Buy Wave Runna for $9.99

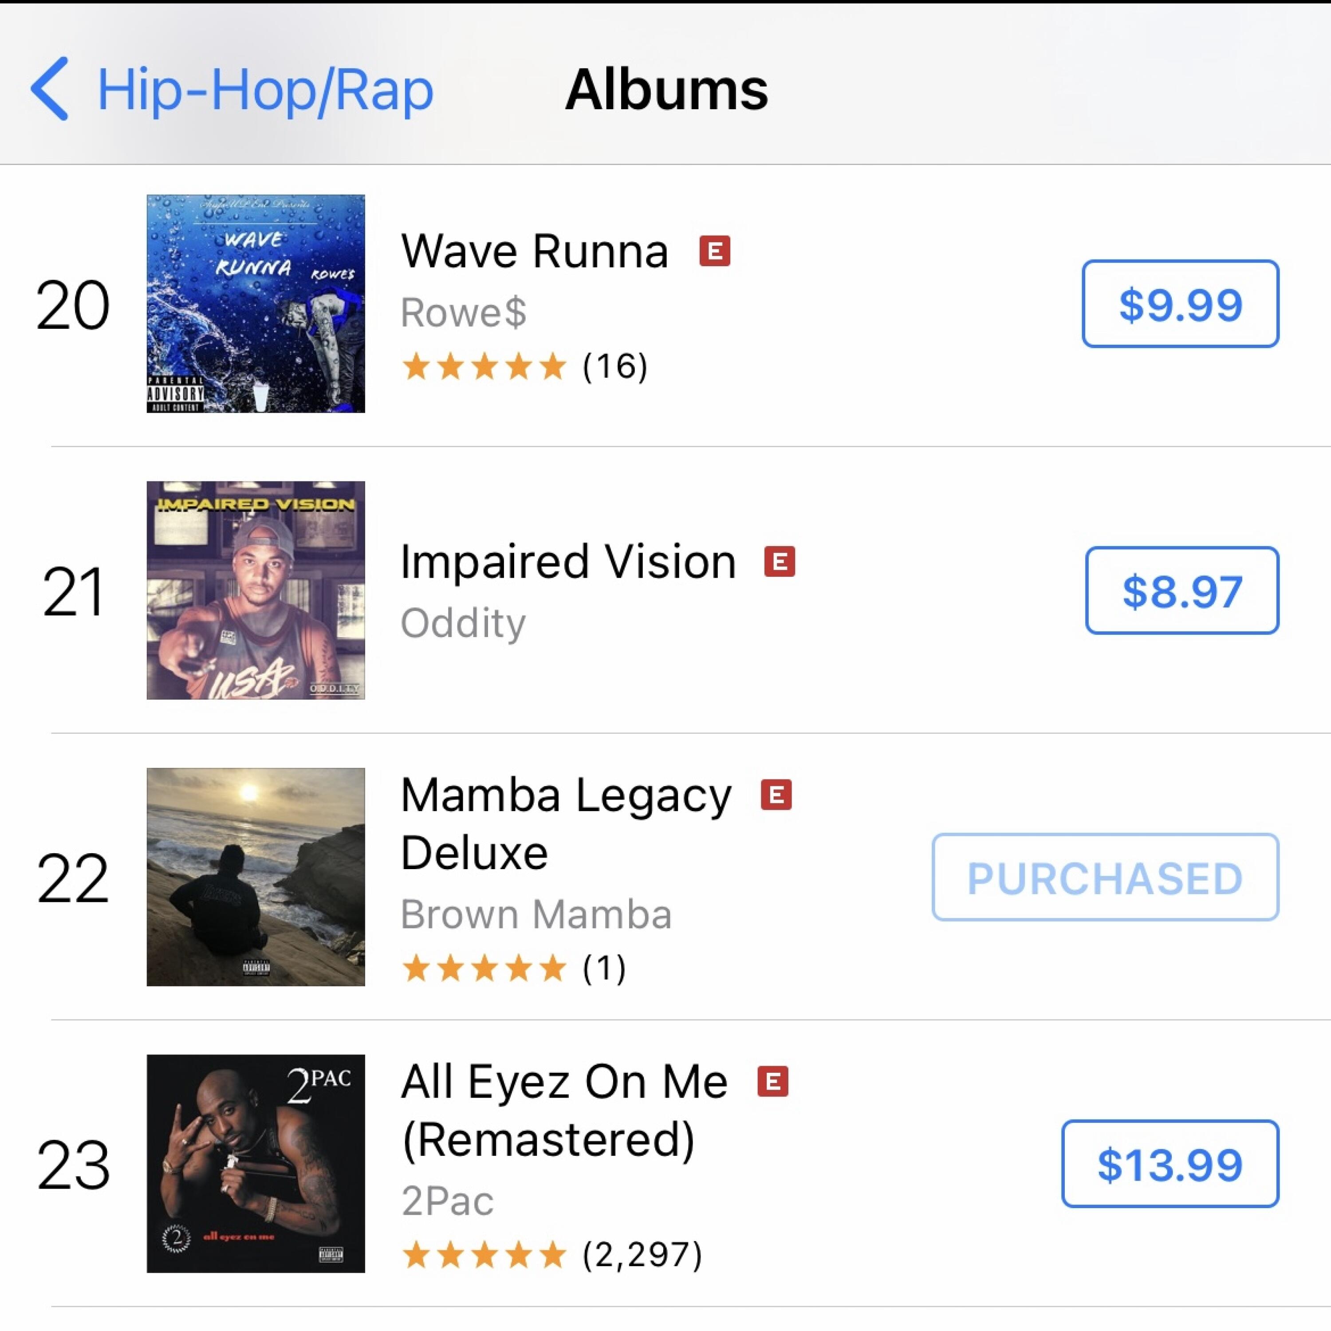tap(1180, 304)
